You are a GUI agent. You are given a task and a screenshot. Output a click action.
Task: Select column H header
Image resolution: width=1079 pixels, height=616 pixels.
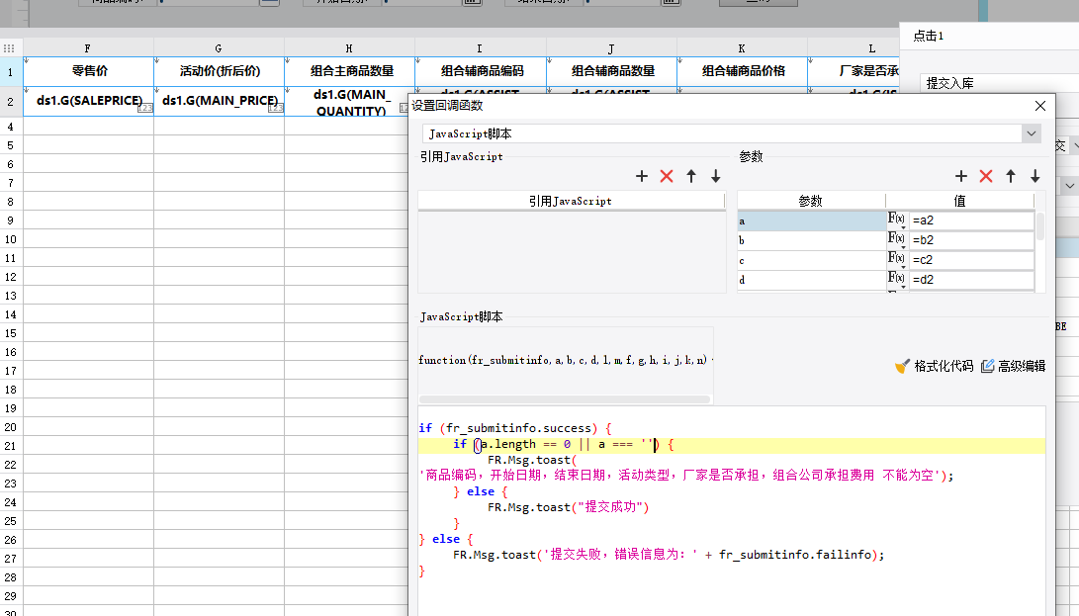tap(349, 48)
